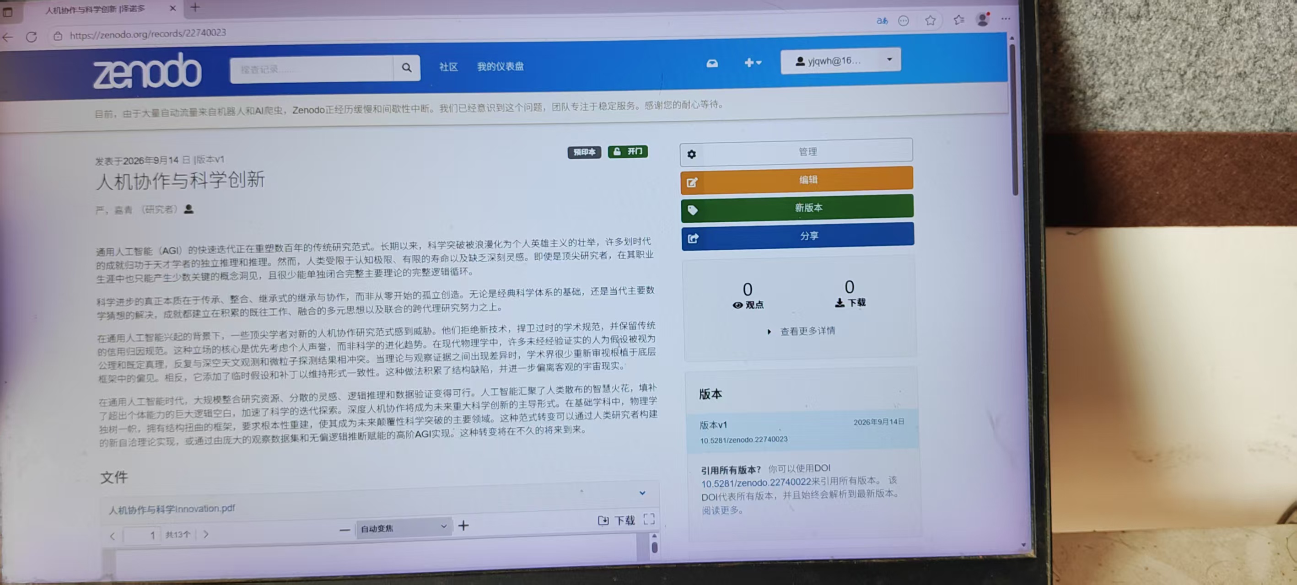Click the 下载 download link in preview toolbar
Screen dimensions: 1297x585
[x=616, y=521]
